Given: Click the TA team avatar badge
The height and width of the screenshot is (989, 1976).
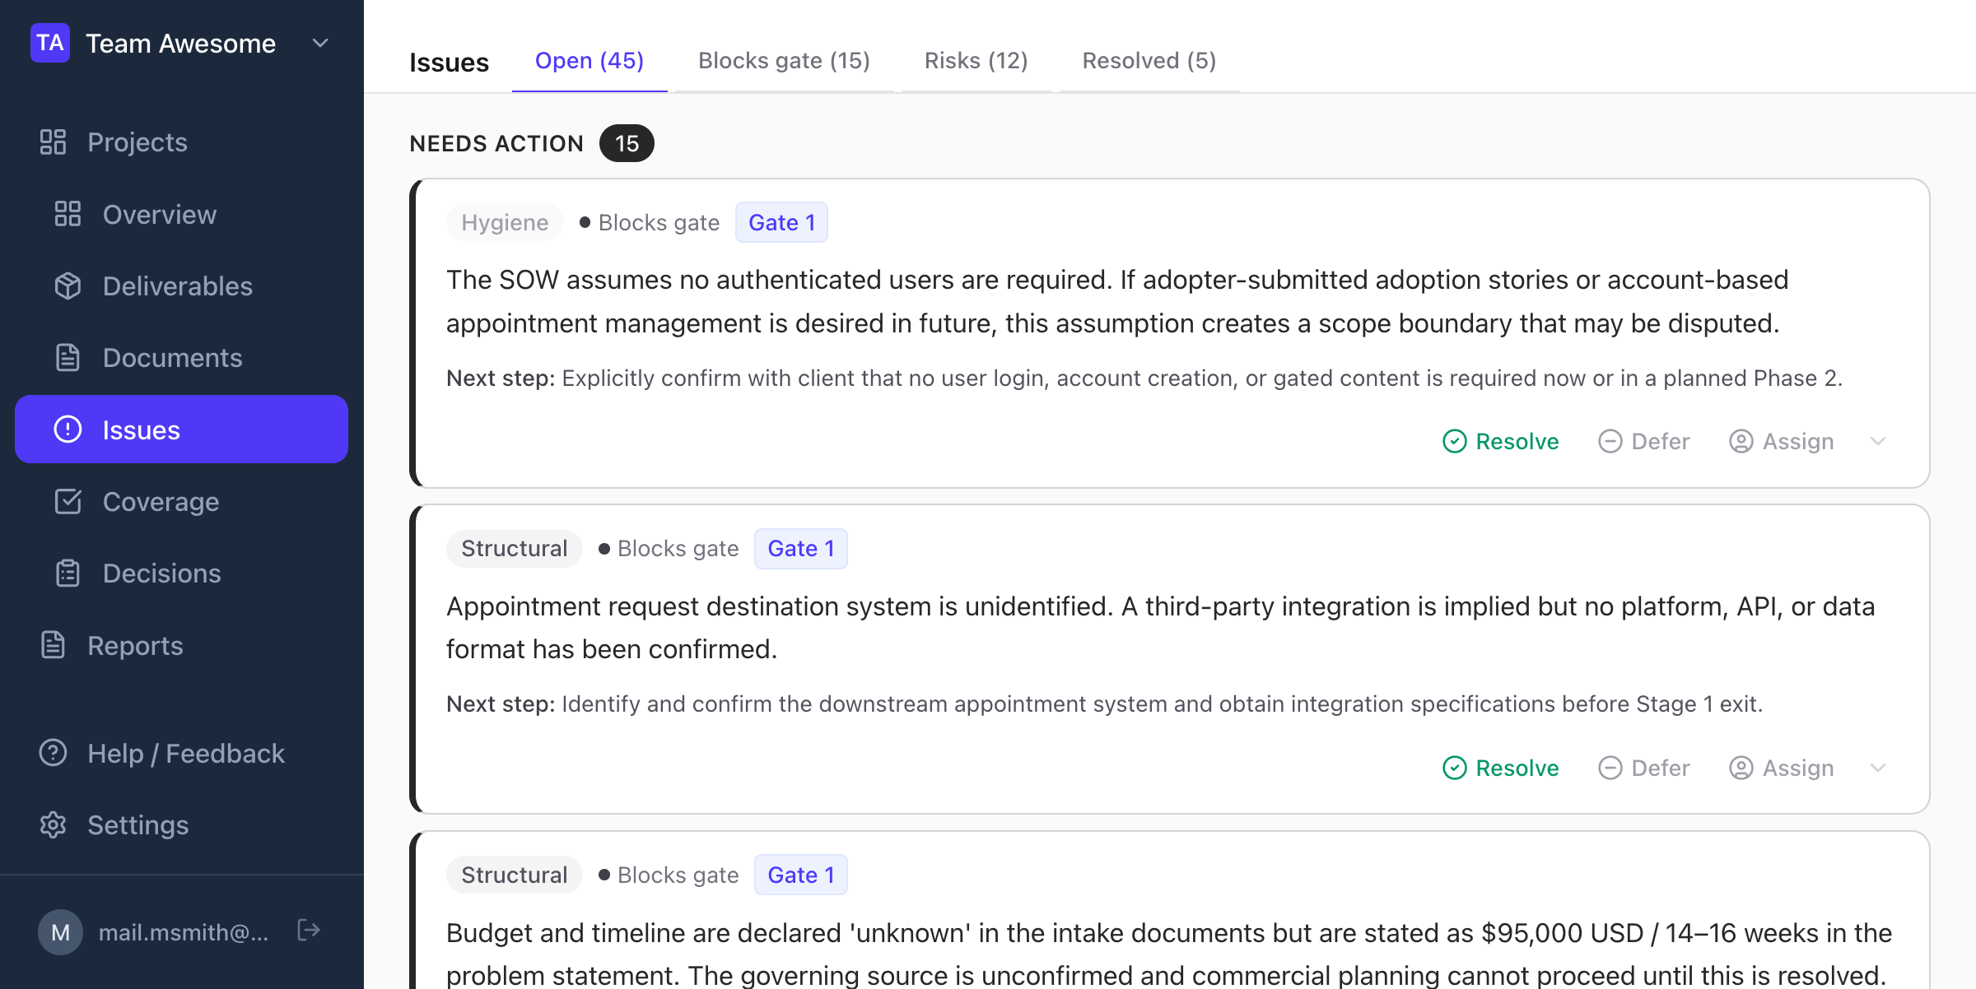Looking at the screenshot, I should 50,43.
